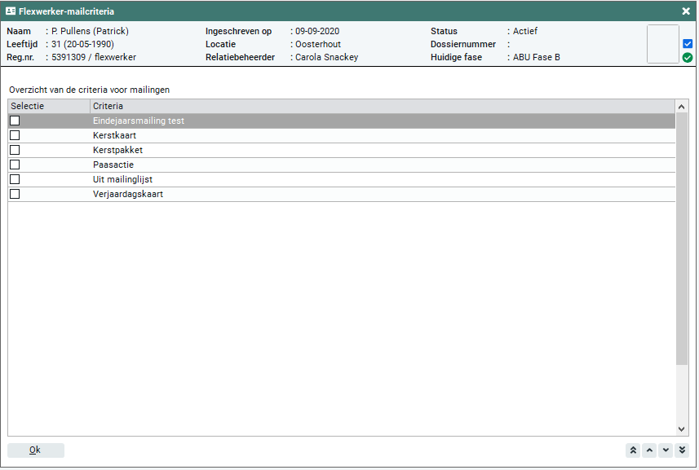This screenshot has height=470, width=699.
Task: Sort by the Criteria column header
Action: point(382,106)
